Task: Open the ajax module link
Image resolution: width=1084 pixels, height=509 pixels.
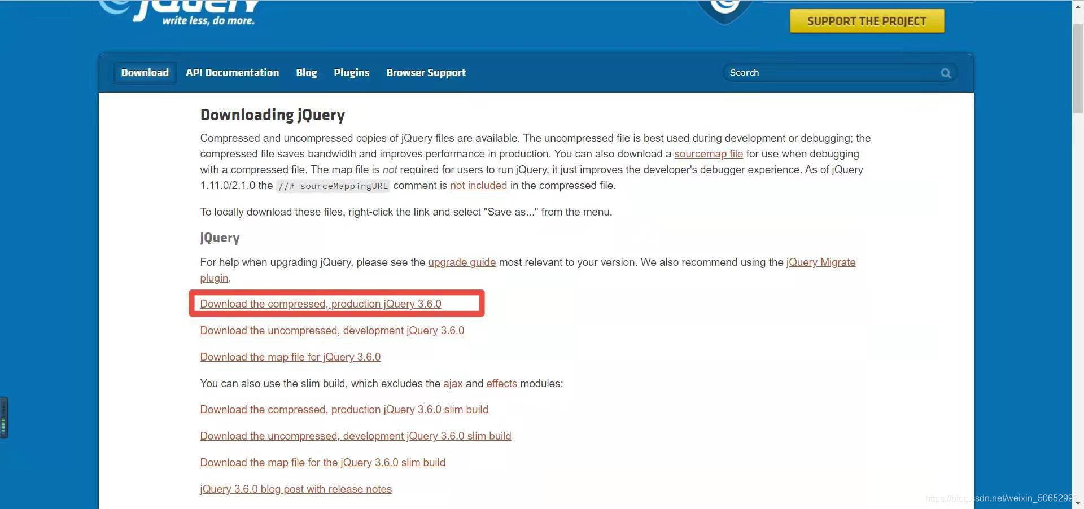Action: point(453,384)
